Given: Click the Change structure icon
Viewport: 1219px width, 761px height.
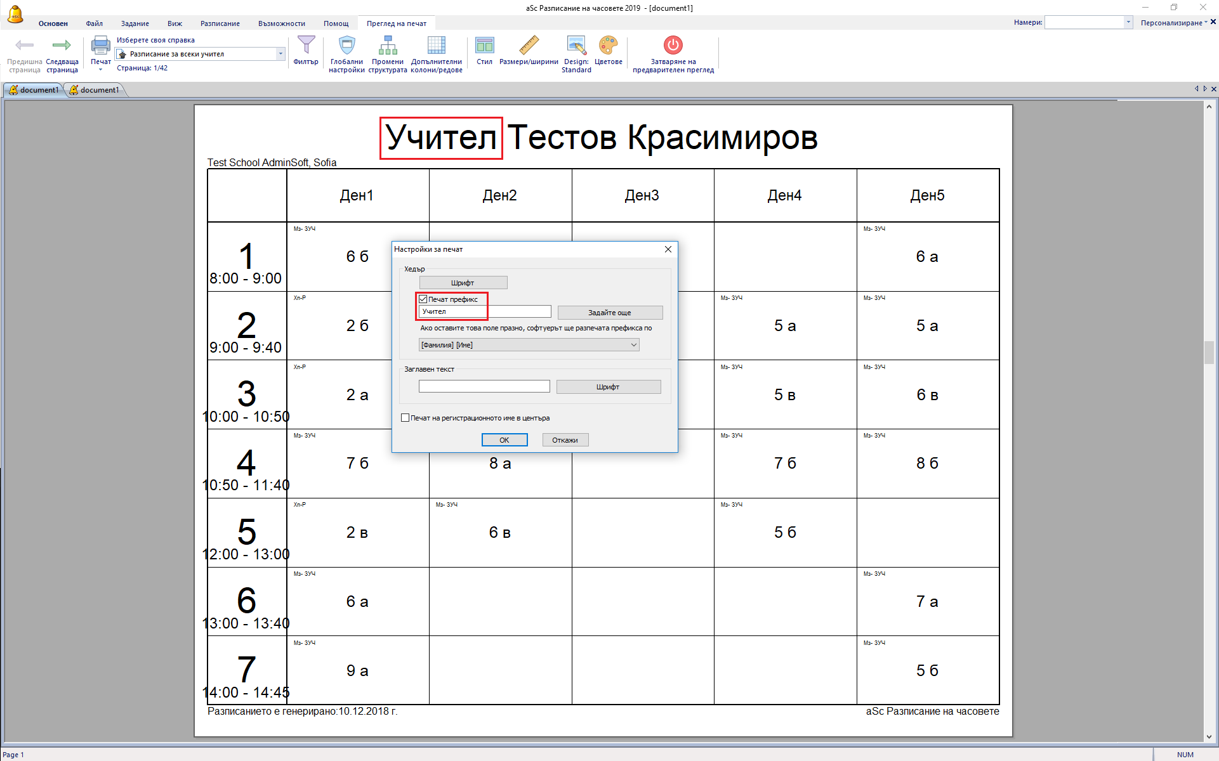Looking at the screenshot, I should [387, 46].
